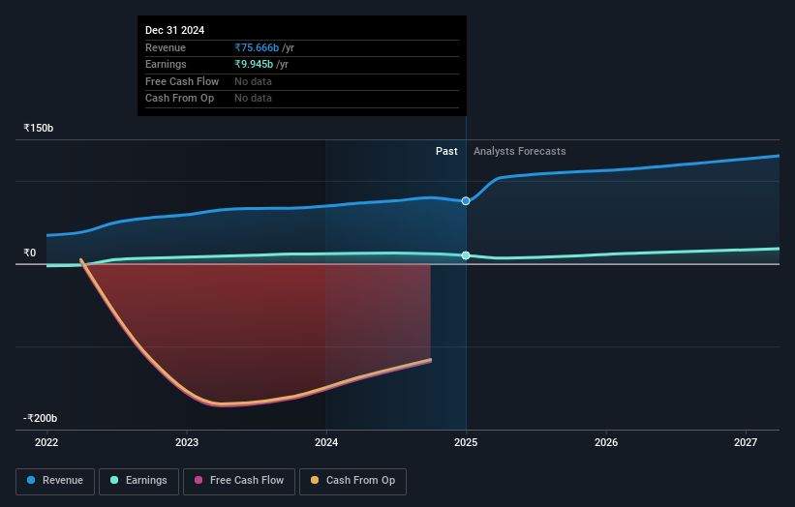
Task: Click the ₹75.666b revenue value in tooltip
Action: pyautogui.click(x=257, y=47)
